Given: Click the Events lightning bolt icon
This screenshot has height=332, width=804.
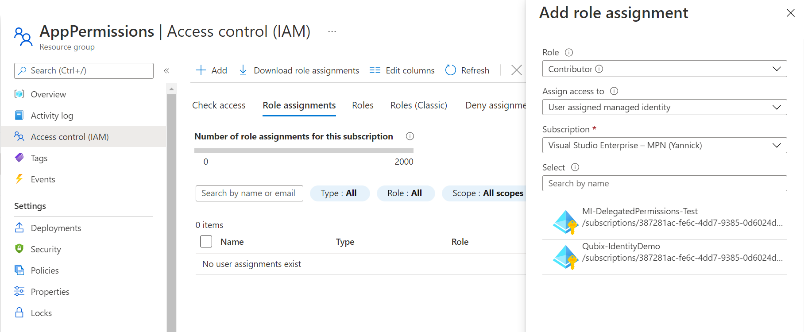Looking at the screenshot, I should [x=19, y=179].
